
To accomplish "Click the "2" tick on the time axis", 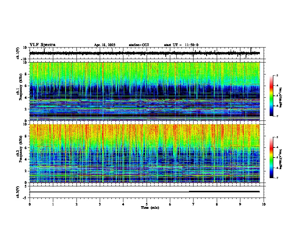I will click(76, 204).
